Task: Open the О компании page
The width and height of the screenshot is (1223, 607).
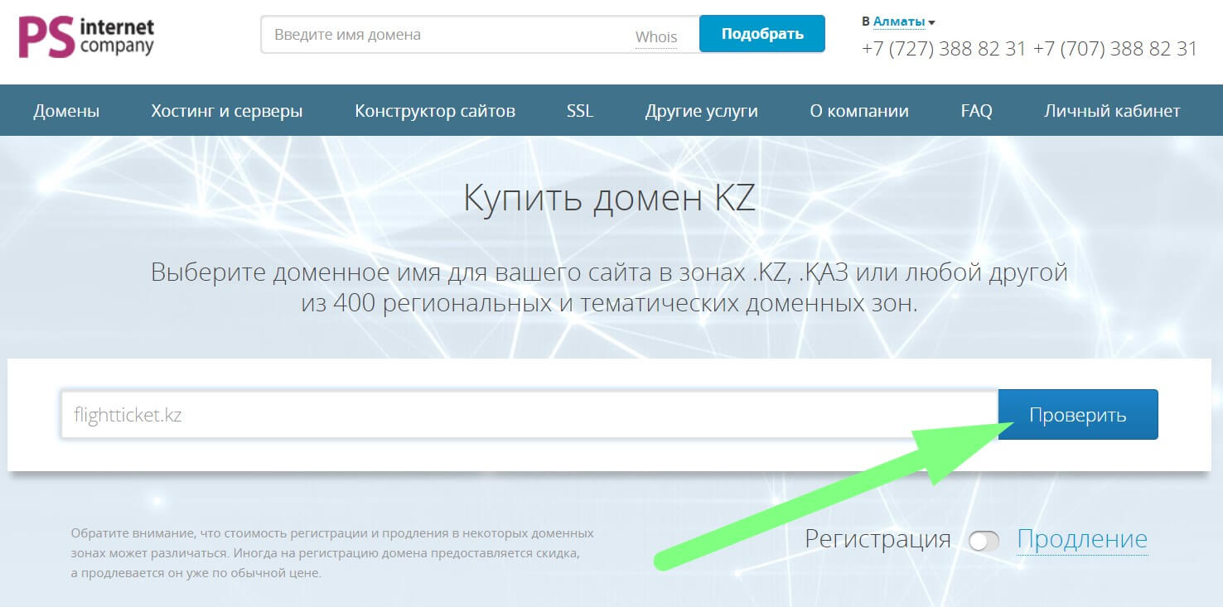Action: pyautogui.click(x=858, y=110)
